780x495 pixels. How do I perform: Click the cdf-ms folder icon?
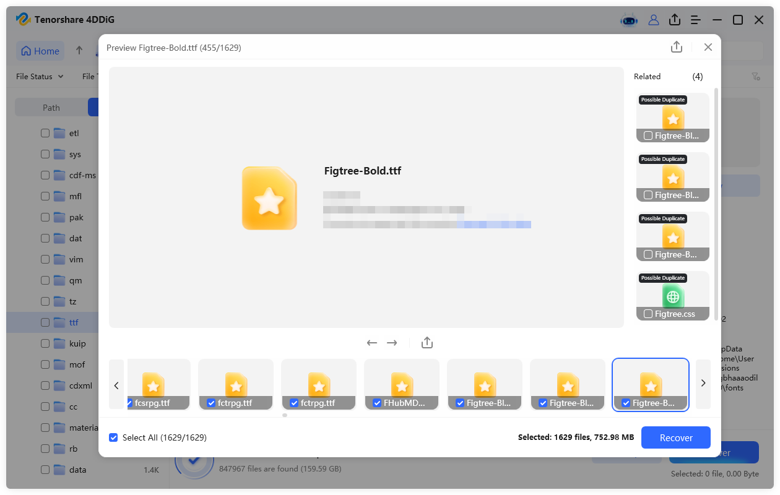point(59,175)
